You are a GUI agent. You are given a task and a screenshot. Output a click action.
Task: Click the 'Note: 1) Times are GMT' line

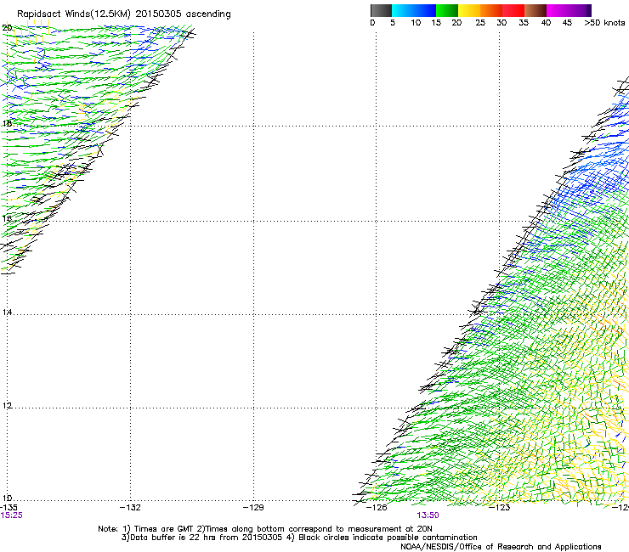pyautogui.click(x=264, y=529)
